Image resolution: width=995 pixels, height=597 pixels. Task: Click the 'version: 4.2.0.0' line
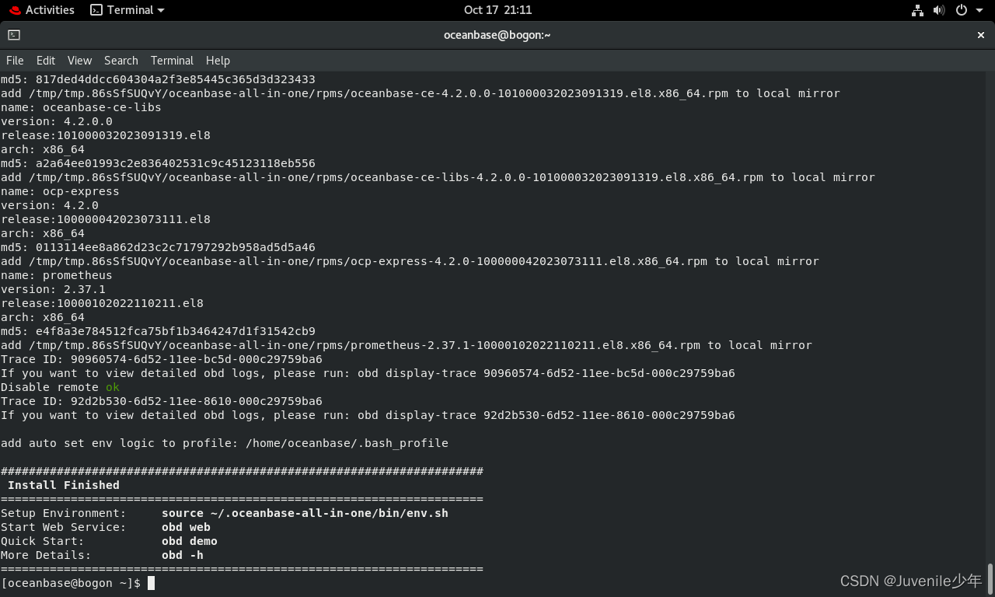coord(57,121)
